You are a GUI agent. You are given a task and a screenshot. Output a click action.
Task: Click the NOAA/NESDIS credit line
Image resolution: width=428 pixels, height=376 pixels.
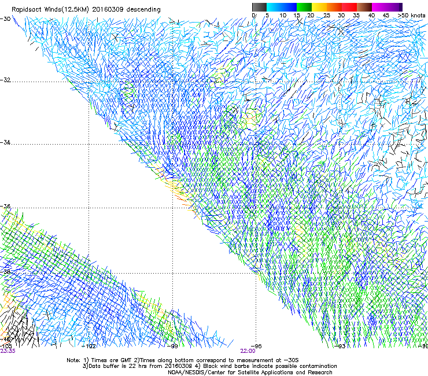(x=250, y=373)
